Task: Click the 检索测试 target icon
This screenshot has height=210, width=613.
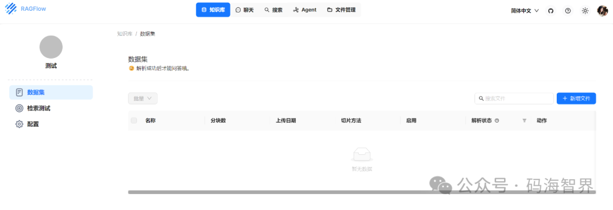Action: [x=19, y=108]
